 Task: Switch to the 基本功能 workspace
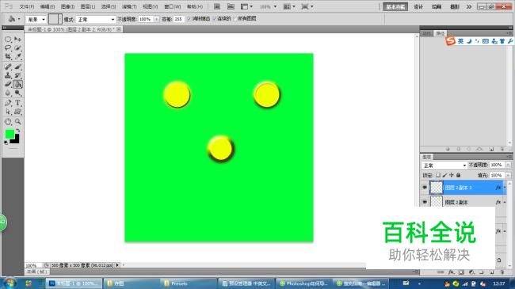395,6
